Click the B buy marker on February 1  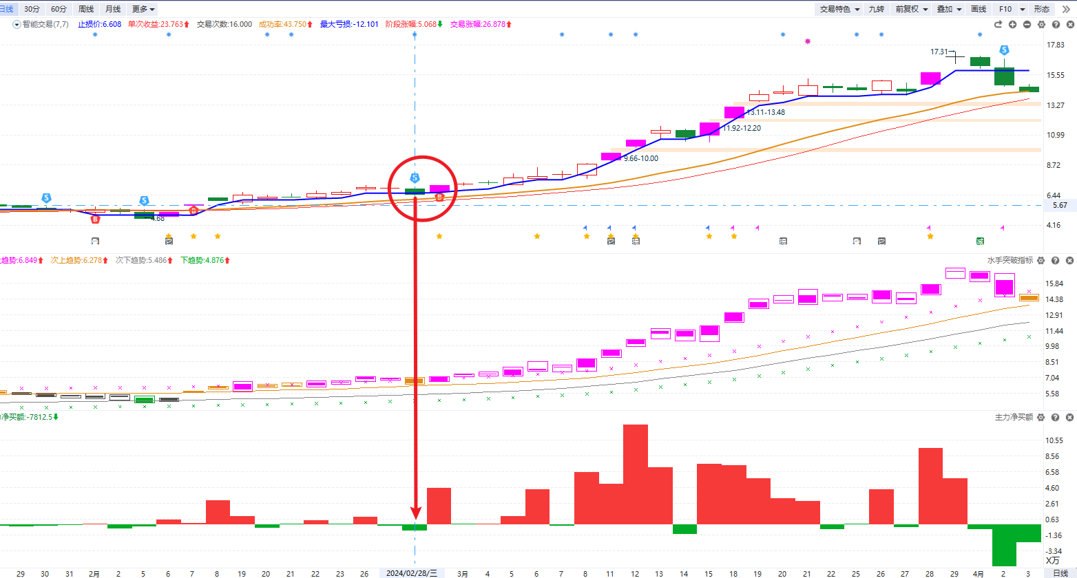point(95,220)
